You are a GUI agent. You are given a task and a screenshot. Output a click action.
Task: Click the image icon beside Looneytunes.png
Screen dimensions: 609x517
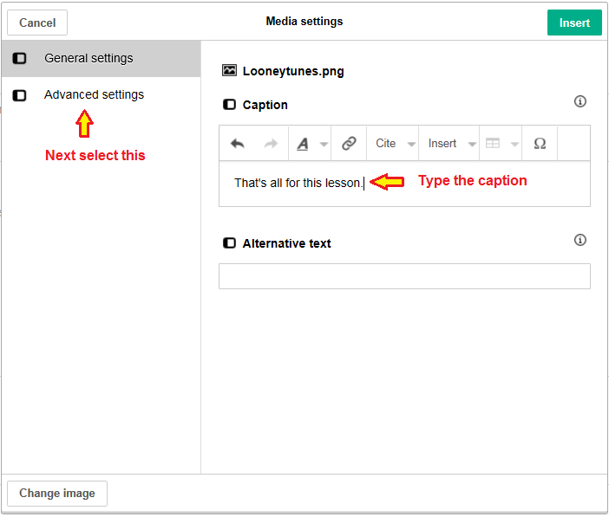(229, 71)
